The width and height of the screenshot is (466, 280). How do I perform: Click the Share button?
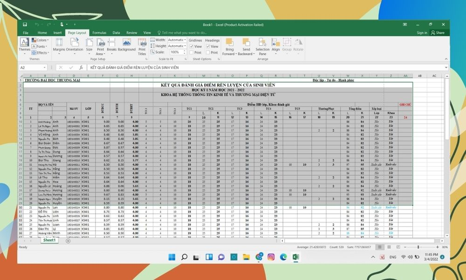tap(438, 33)
